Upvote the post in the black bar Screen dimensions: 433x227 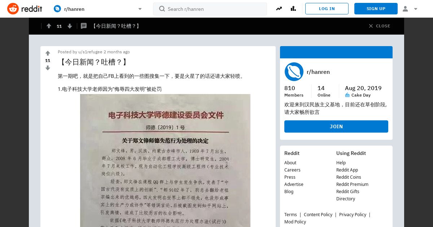click(49, 26)
